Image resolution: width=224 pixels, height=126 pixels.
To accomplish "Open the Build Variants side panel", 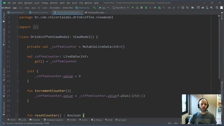I will click(4, 108).
